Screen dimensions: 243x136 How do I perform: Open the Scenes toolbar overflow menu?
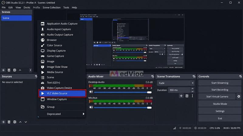pos(30,70)
